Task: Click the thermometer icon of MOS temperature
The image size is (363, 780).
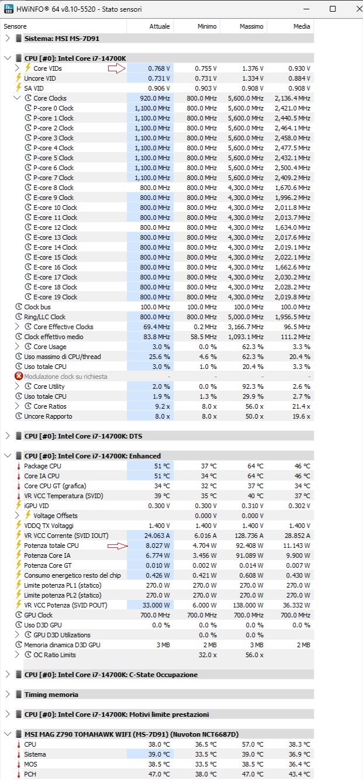Action: point(18,764)
